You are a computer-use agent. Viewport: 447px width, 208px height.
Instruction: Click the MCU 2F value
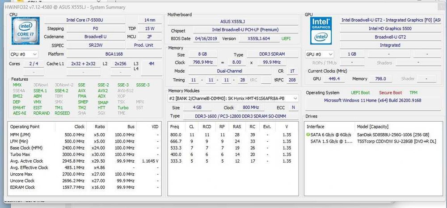click(x=150, y=37)
